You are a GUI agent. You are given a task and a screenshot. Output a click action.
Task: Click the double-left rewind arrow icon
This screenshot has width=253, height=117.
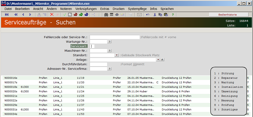tap(16, 15)
